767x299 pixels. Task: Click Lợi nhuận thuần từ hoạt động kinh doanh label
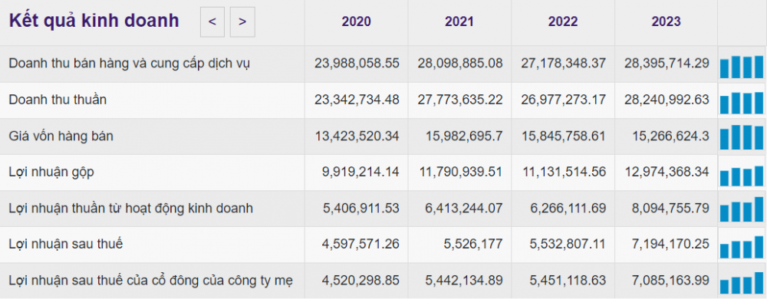click(130, 208)
